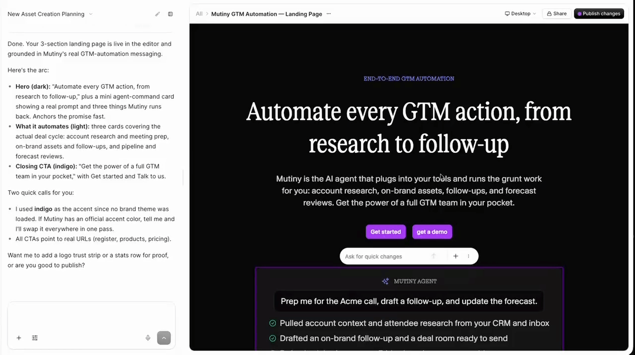
Task: Select the 'Automate every GTM action' headline
Action: [x=409, y=127]
